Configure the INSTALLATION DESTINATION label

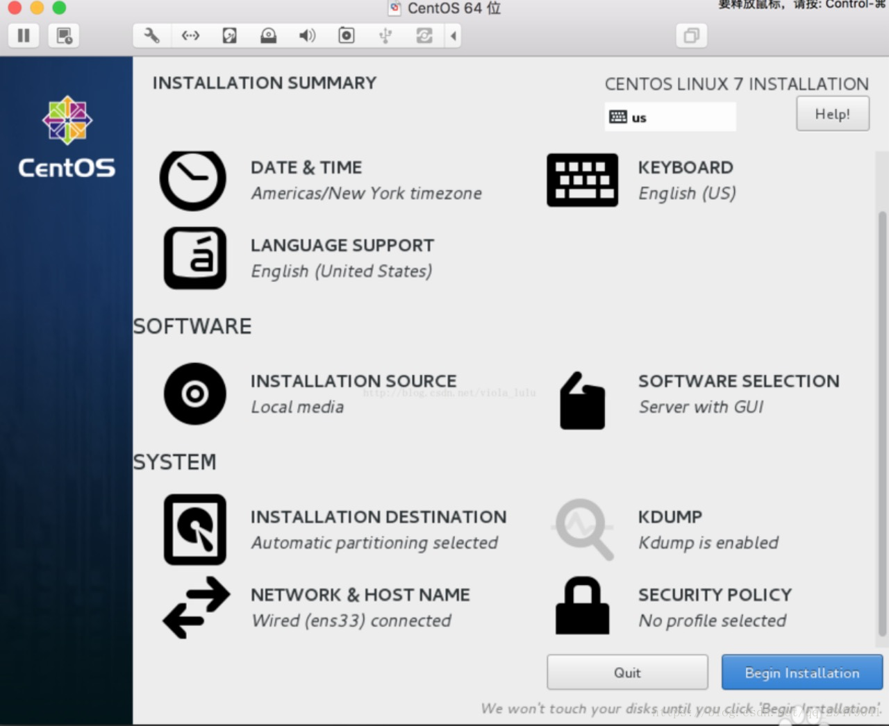[x=379, y=517]
